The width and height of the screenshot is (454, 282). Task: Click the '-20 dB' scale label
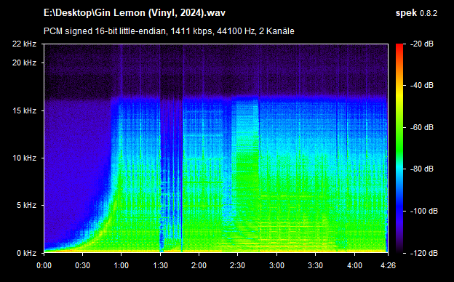click(421, 44)
